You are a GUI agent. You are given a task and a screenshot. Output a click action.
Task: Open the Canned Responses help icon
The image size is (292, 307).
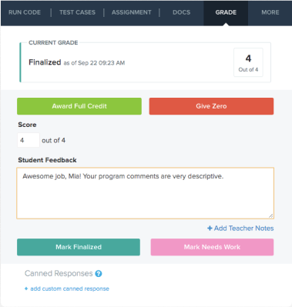(99, 274)
